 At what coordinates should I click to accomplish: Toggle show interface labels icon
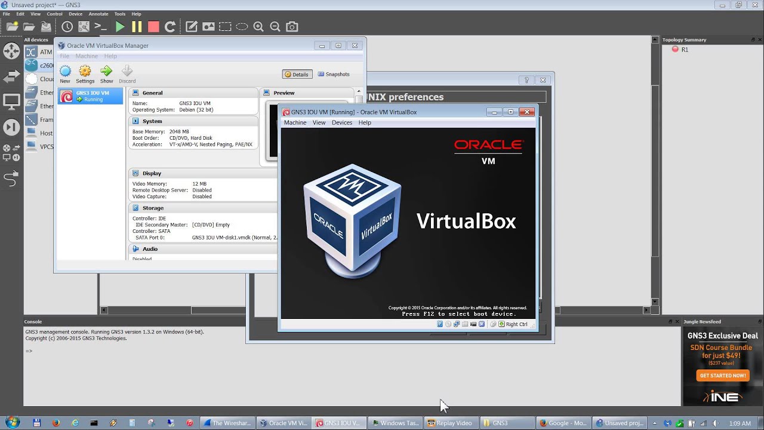coord(84,27)
